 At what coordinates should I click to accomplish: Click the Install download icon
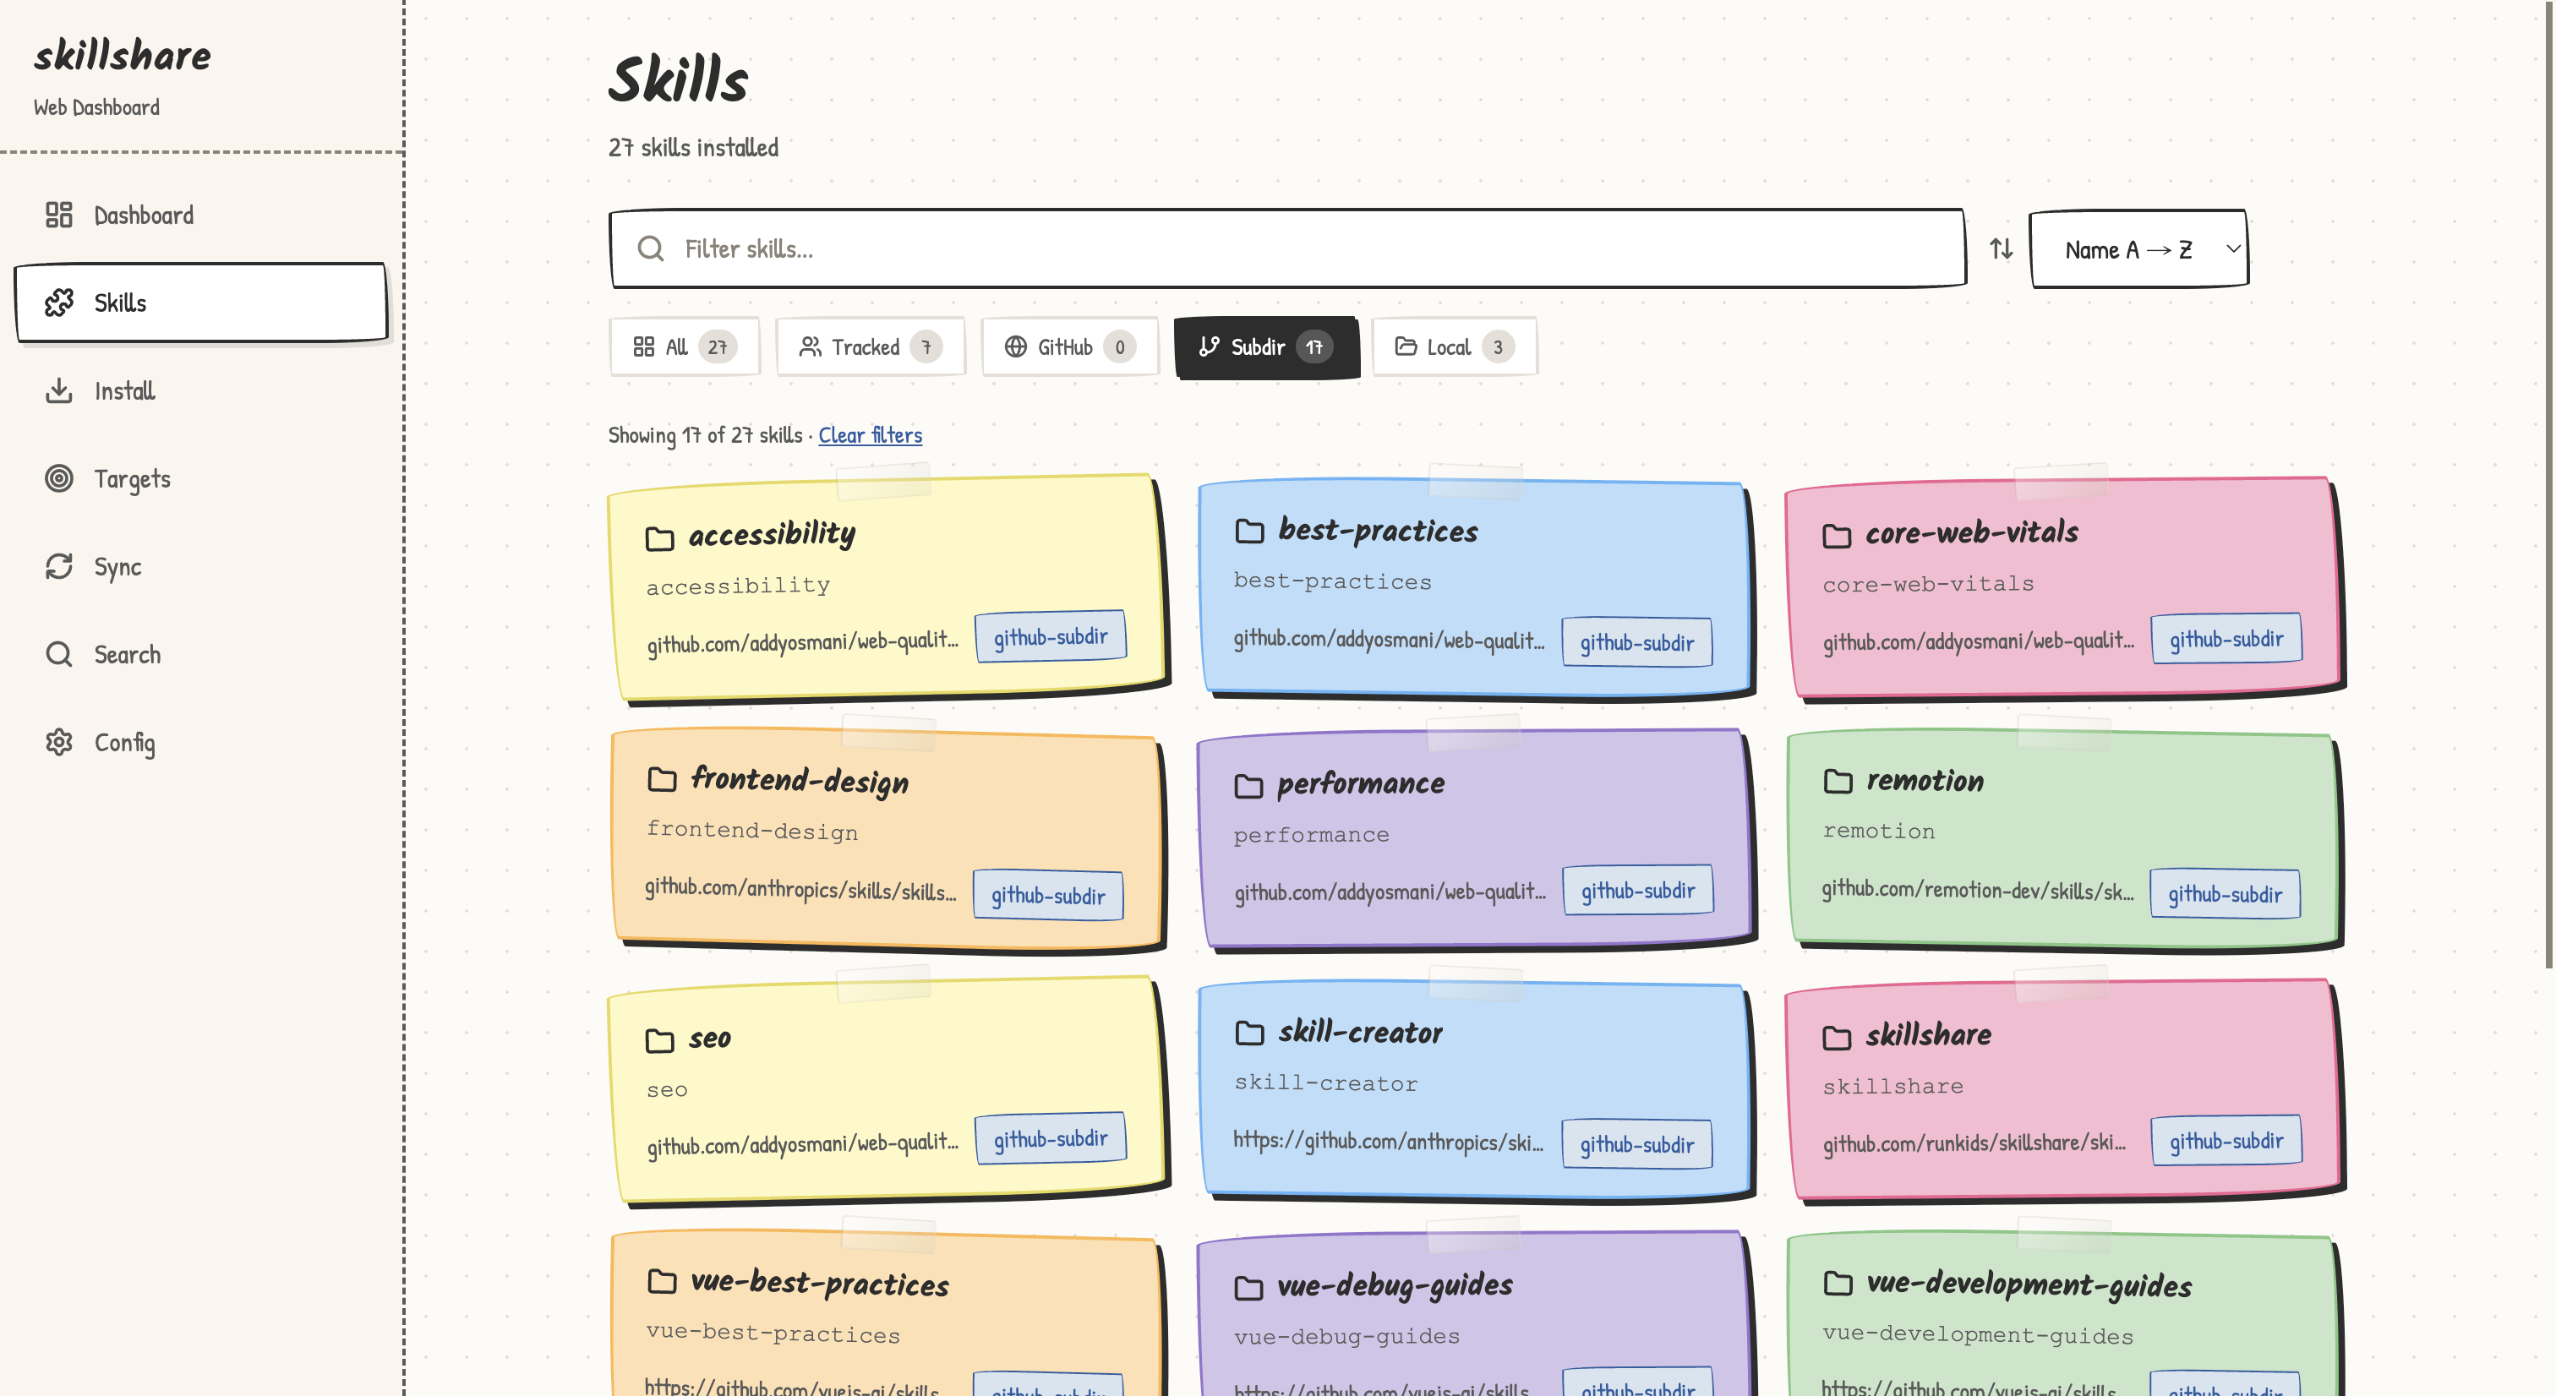[59, 391]
